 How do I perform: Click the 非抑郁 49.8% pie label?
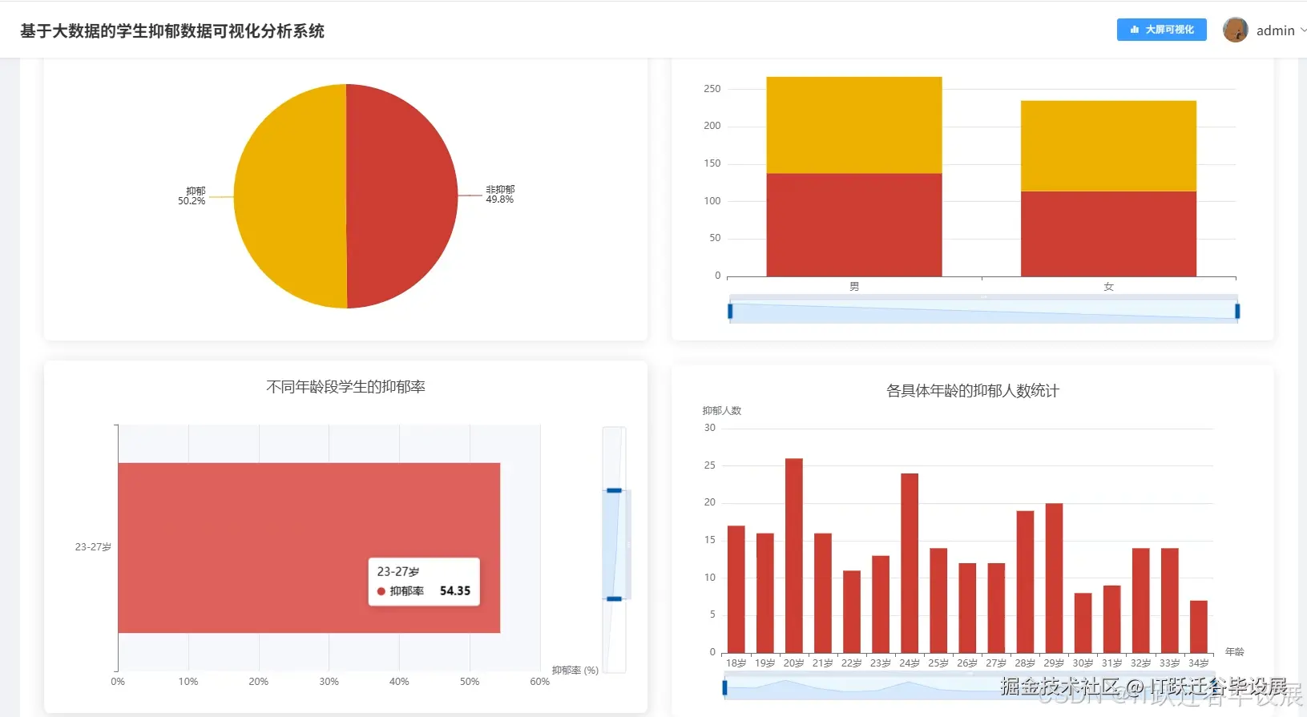pos(500,195)
